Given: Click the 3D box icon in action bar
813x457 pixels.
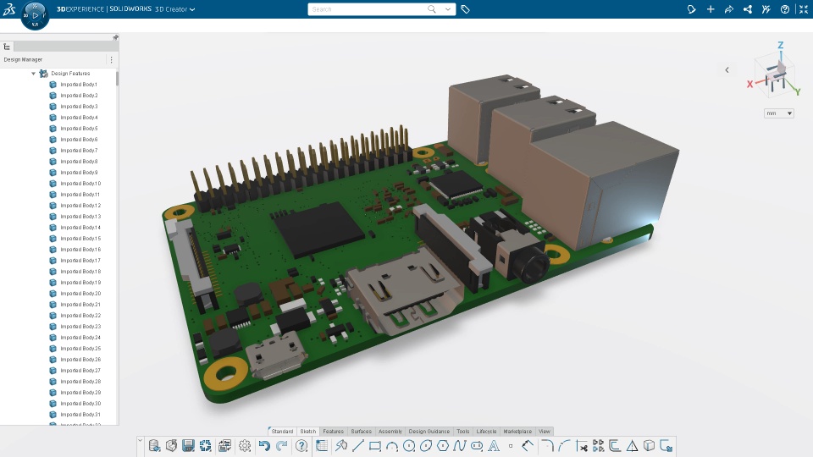Looking at the screenshot, I should pos(650,446).
